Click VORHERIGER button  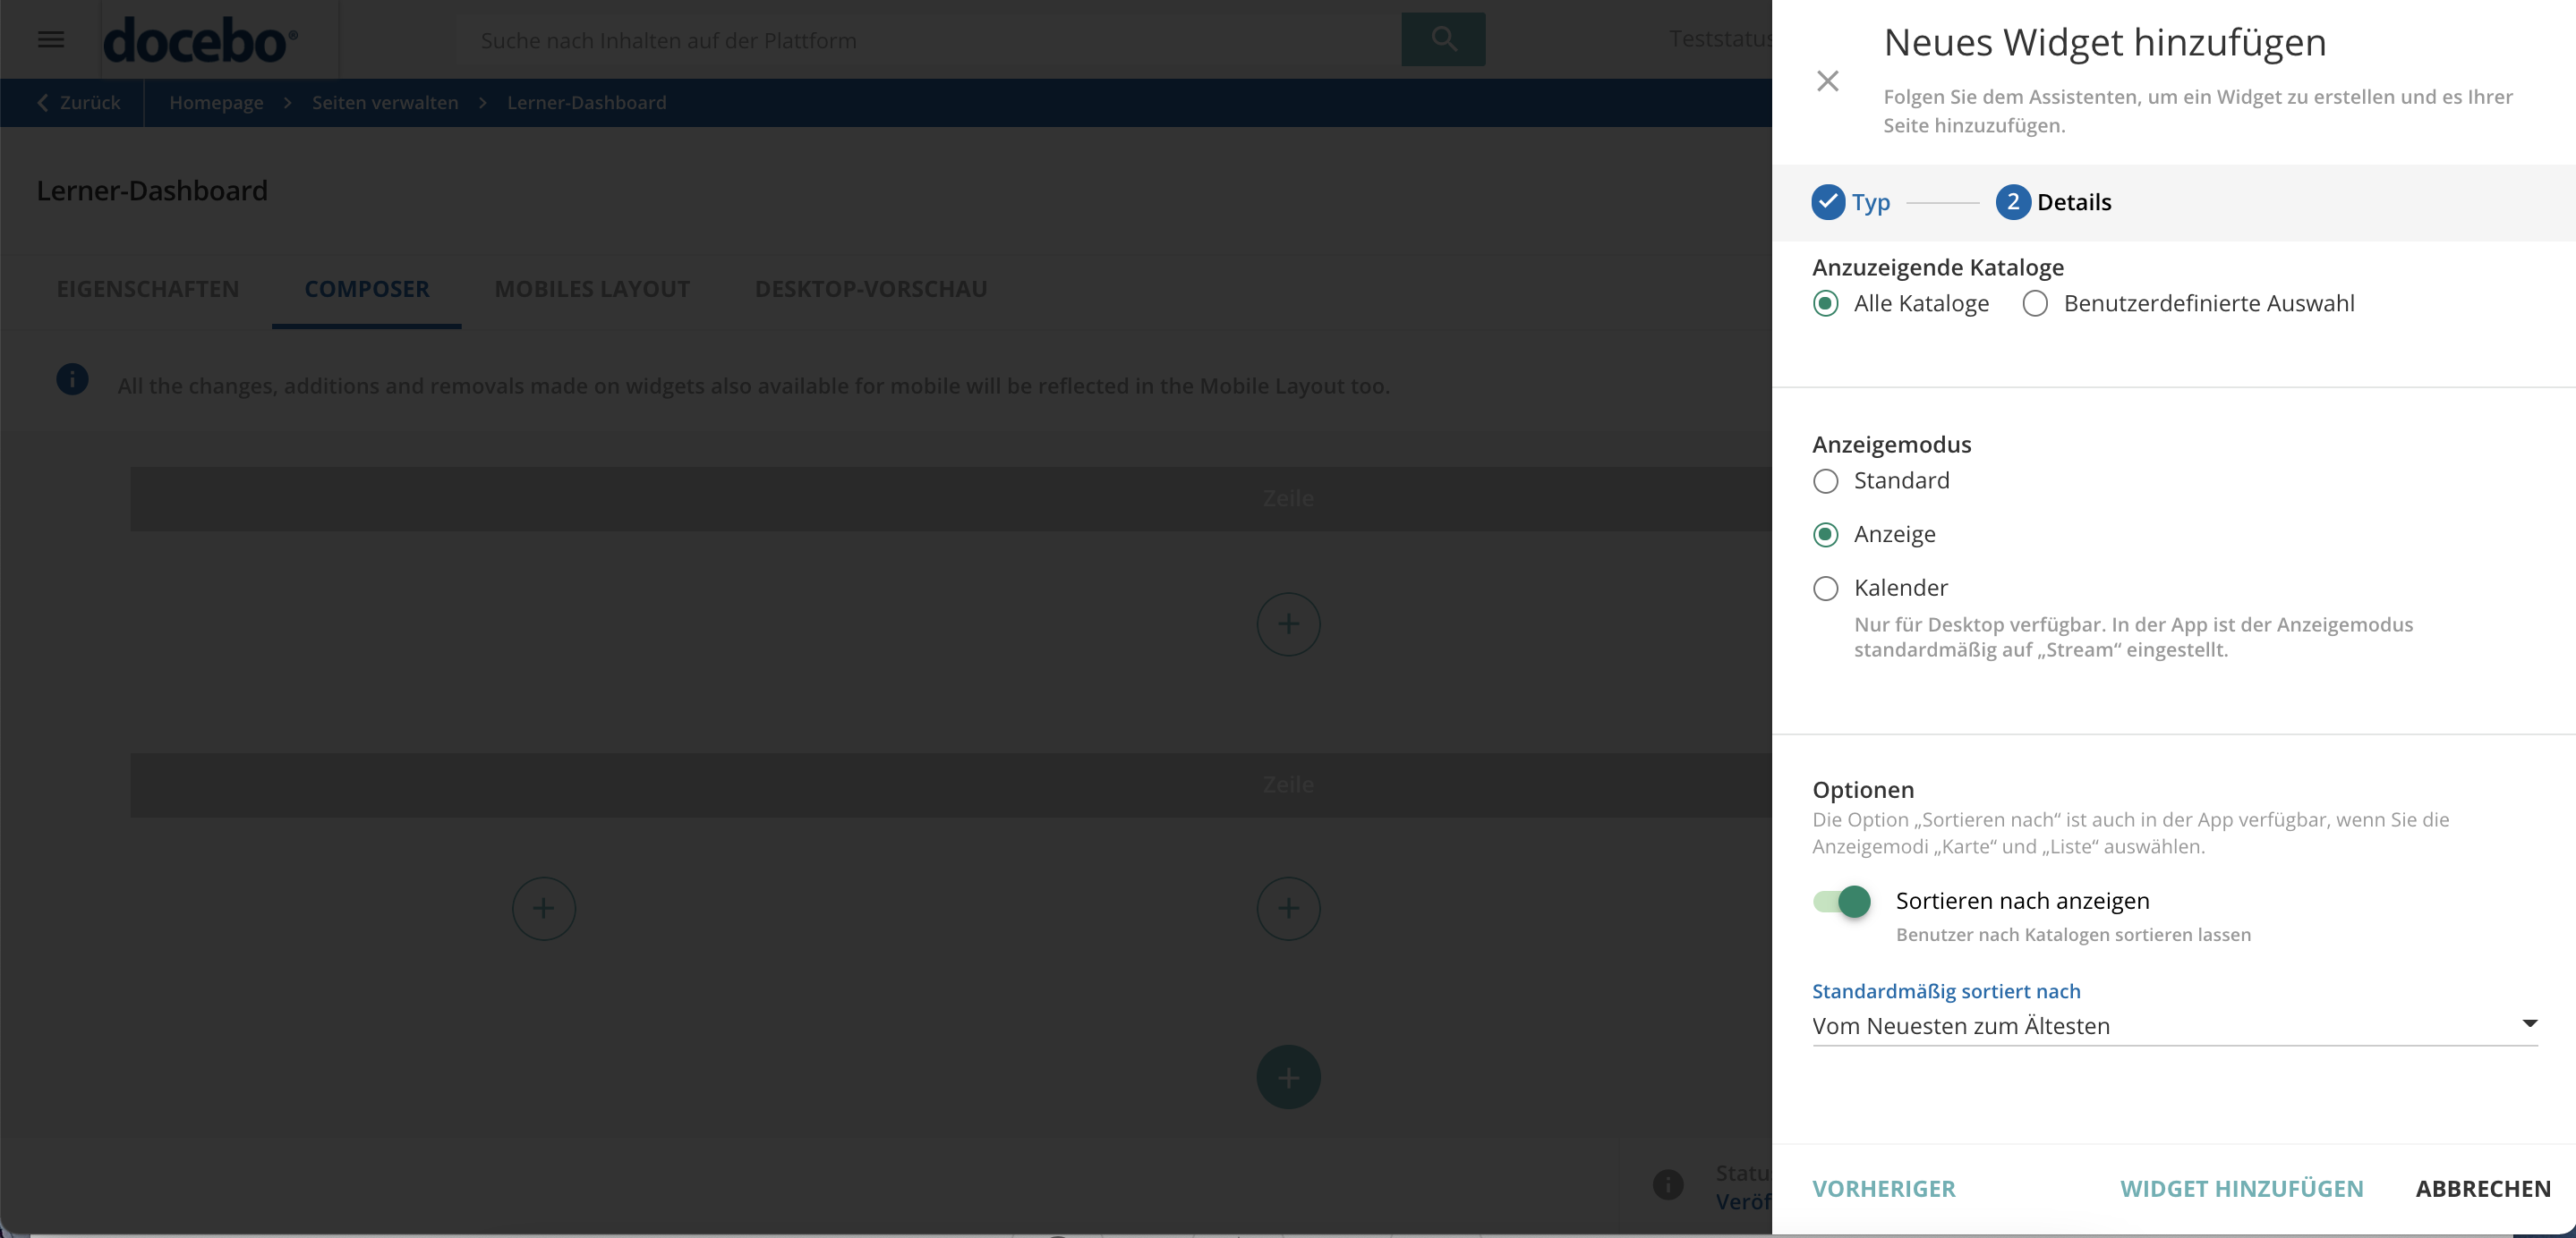(x=1884, y=1189)
